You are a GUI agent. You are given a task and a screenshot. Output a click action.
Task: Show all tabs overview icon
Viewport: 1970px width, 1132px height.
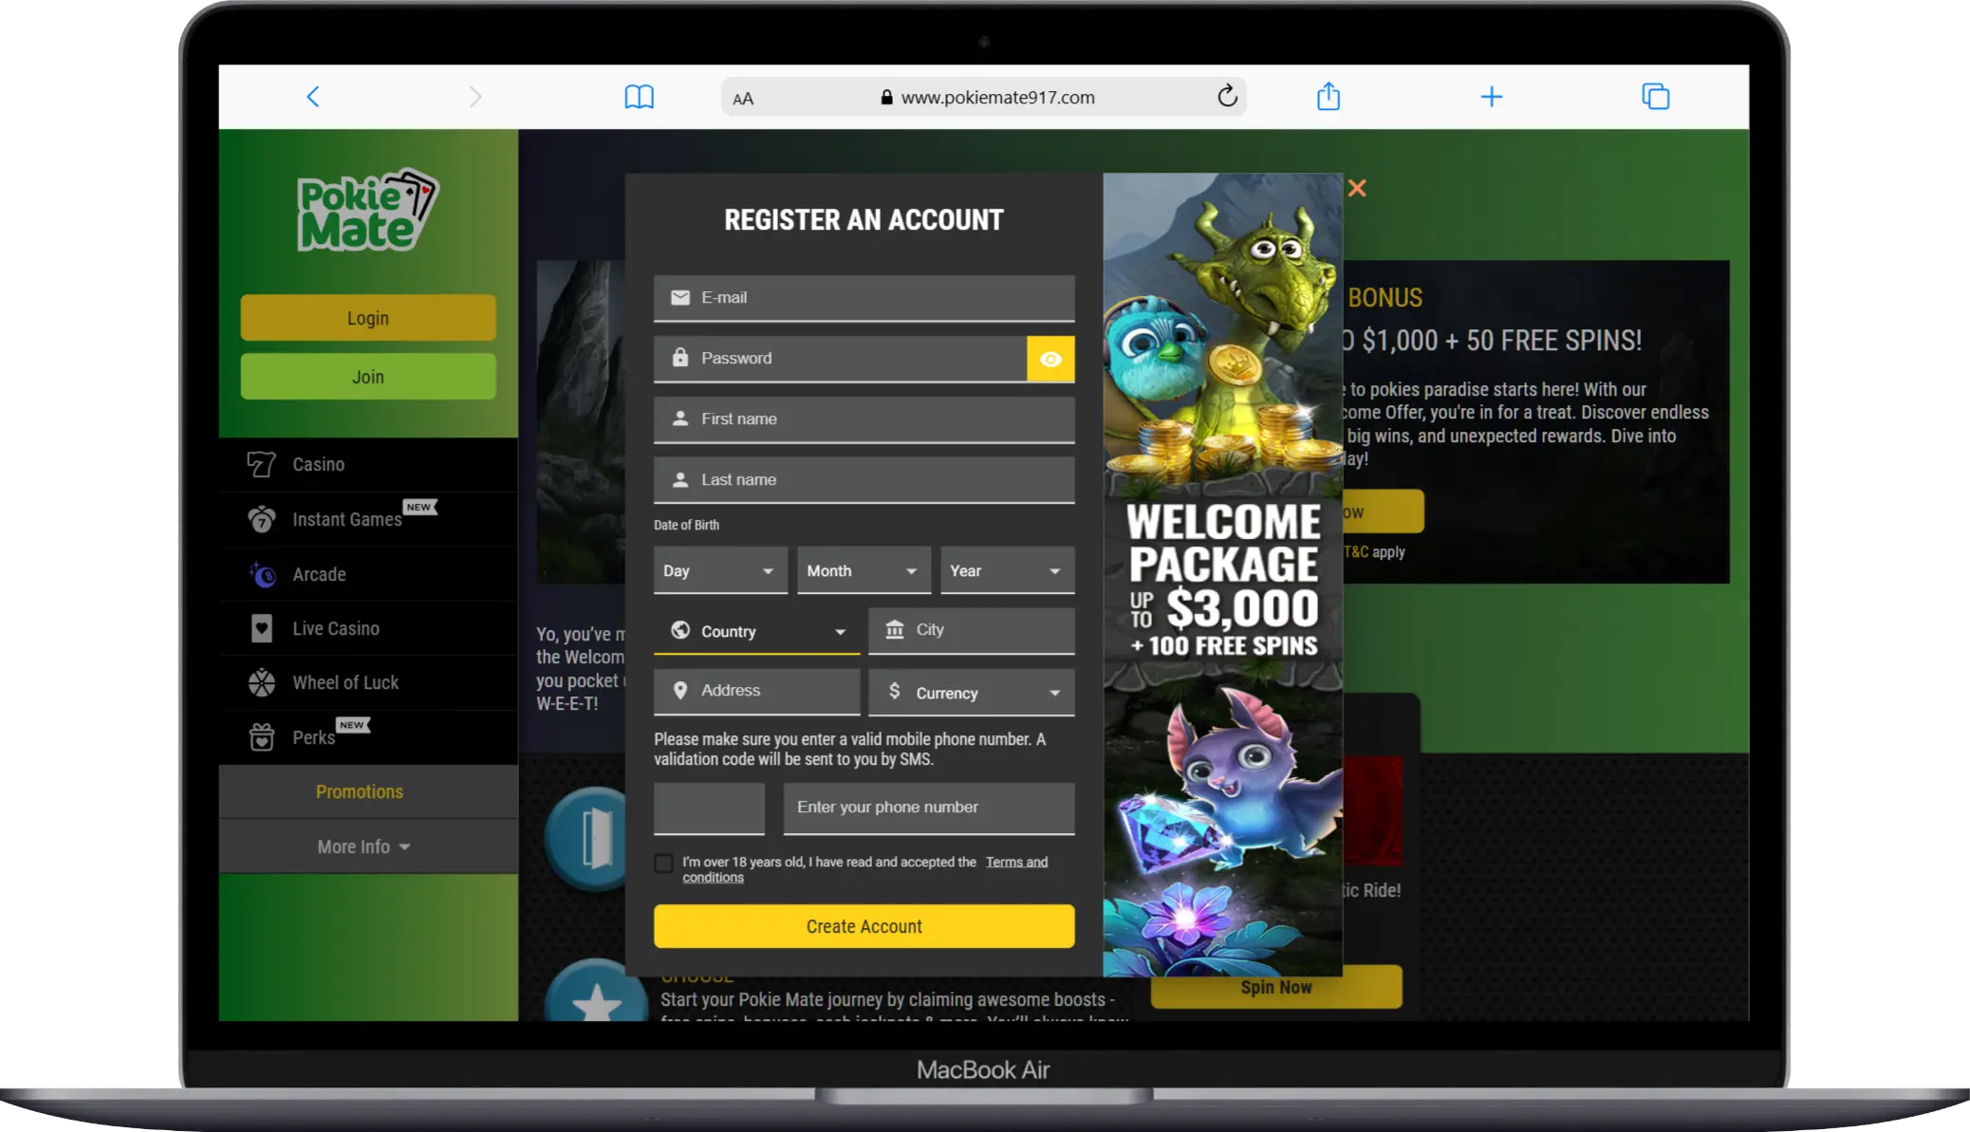click(x=1656, y=97)
